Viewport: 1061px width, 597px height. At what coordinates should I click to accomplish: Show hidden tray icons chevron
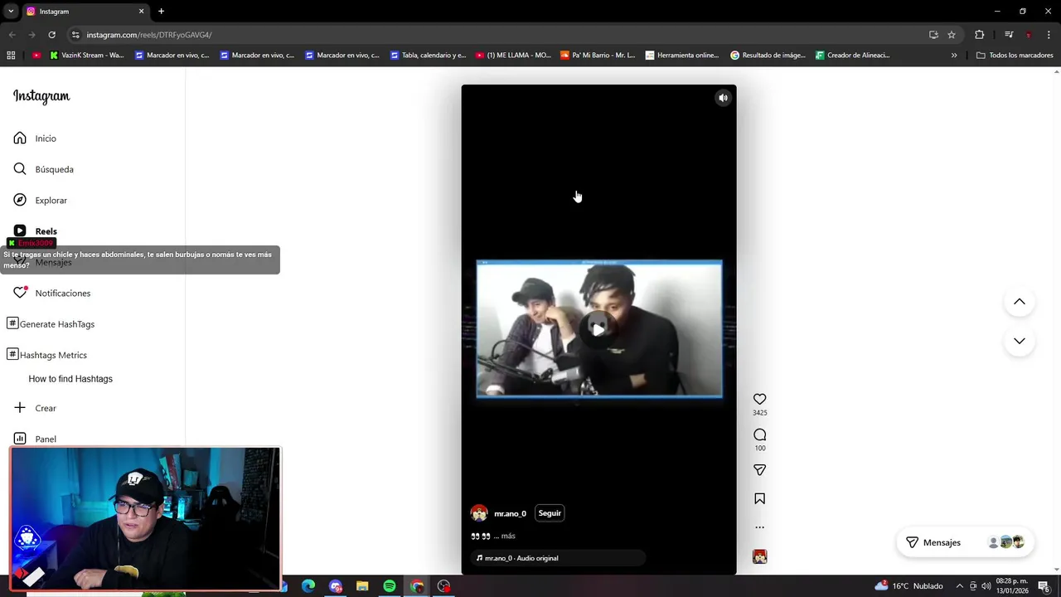coord(960,586)
